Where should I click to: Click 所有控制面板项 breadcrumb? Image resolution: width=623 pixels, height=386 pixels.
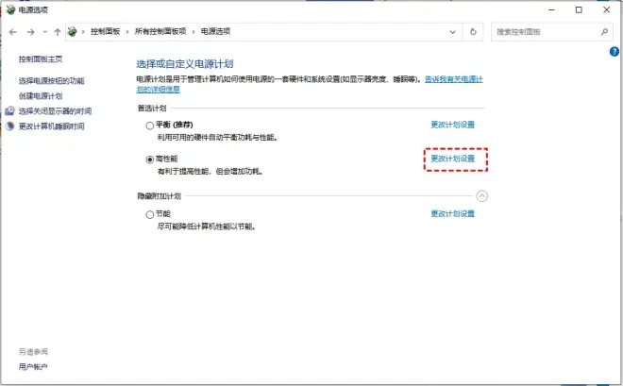(160, 31)
